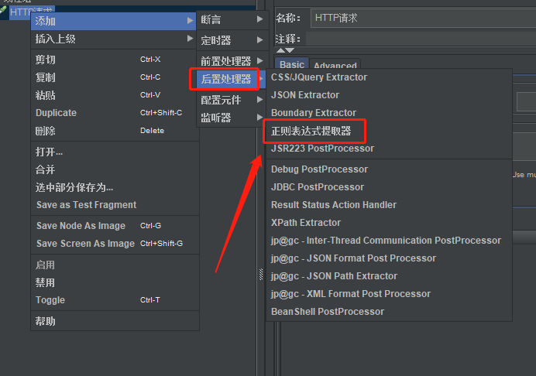Click the submenu arrow next to 断言

click(x=260, y=19)
